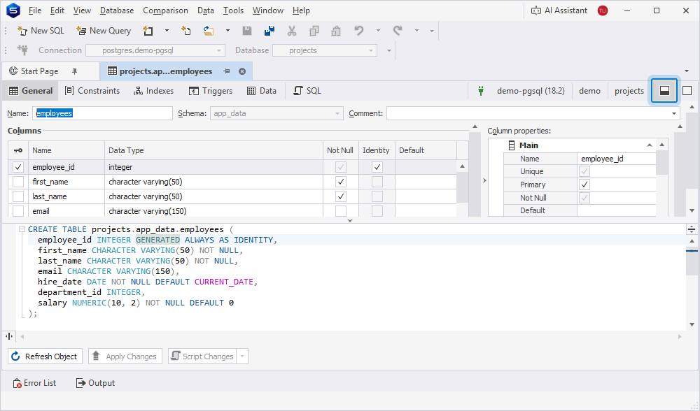The width and height of the screenshot is (700, 411).
Task: Toggle primary key checkbox for employee_id
Action: 18,167
